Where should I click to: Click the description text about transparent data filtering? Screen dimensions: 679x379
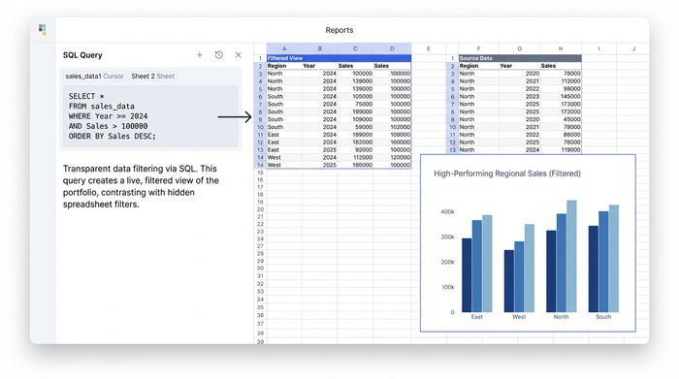click(141, 186)
